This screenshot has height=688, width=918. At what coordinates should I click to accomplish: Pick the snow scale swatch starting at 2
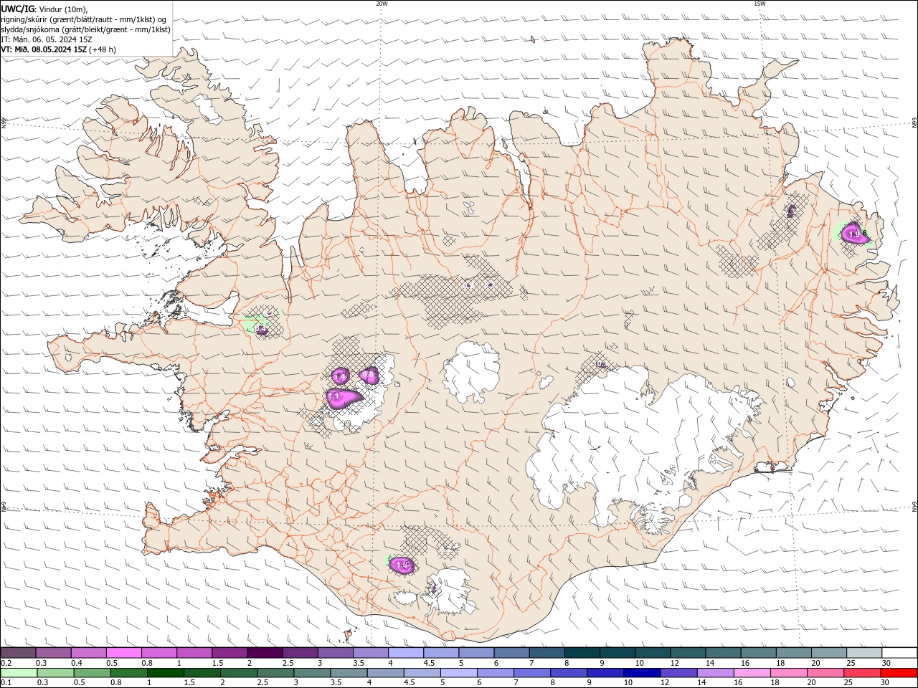click(265, 653)
